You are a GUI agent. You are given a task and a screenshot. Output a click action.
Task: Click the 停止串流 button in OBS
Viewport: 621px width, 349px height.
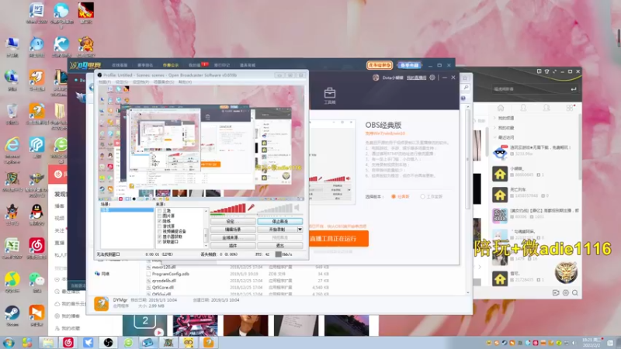[280, 222]
